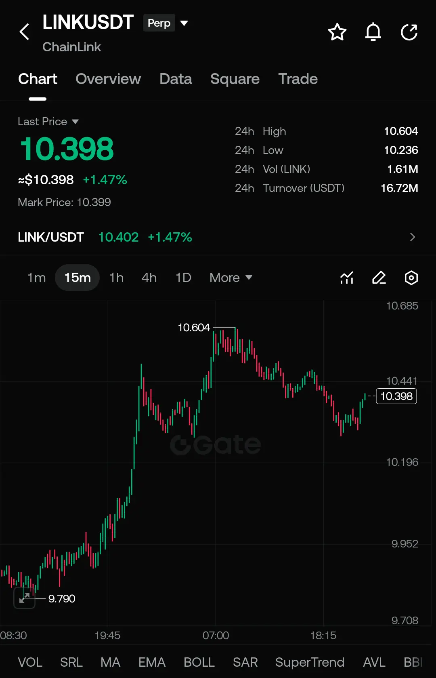Switch to Chart tab

tap(38, 79)
